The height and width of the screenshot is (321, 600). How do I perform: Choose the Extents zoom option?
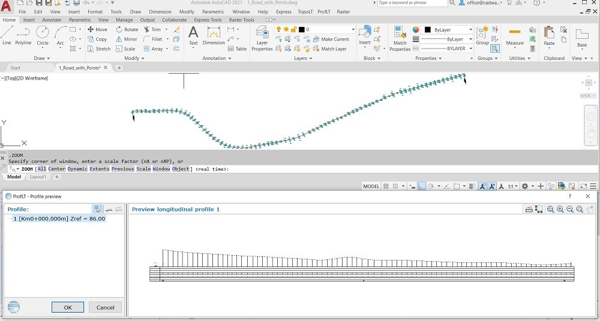[100, 169]
